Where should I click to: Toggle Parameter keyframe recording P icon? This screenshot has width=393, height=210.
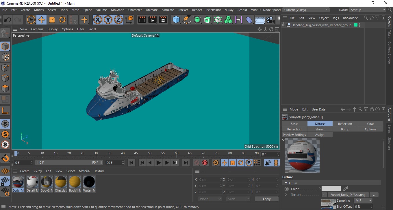pyautogui.click(x=249, y=163)
